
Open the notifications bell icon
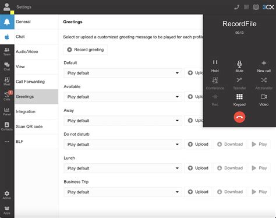pos(7,22)
